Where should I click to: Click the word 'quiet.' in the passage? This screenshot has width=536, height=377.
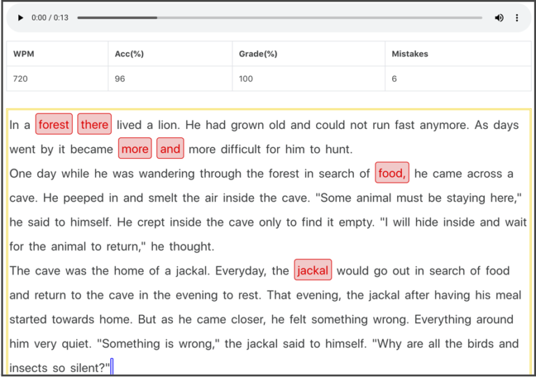pyautogui.click(x=77, y=344)
